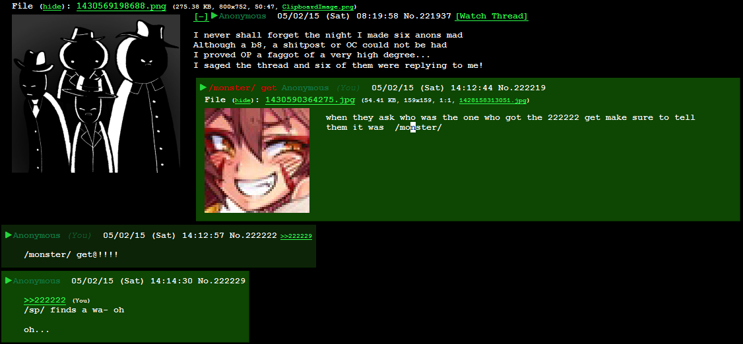743x344 pixels.
Task: Open post menu arrow for No.222219
Action: [x=203, y=87]
